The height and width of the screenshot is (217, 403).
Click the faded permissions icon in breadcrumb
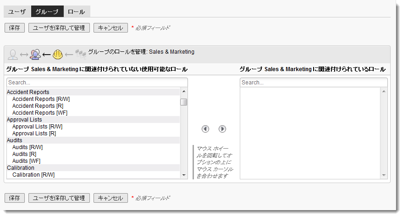80,54
